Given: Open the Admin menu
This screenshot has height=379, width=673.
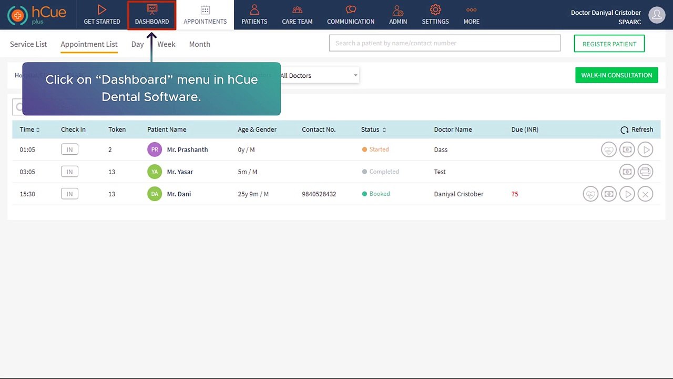Looking at the screenshot, I should click(x=398, y=15).
